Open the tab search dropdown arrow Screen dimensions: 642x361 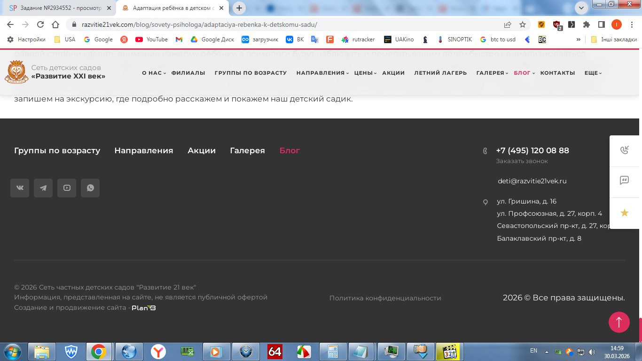click(x=581, y=8)
